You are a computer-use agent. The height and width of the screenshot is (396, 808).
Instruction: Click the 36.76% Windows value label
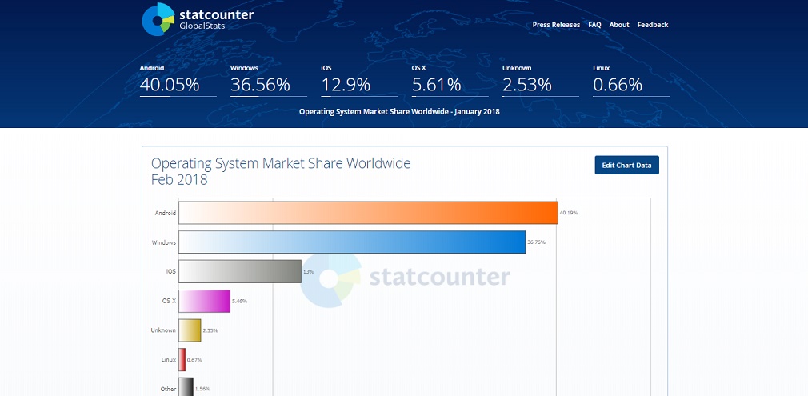pos(537,242)
